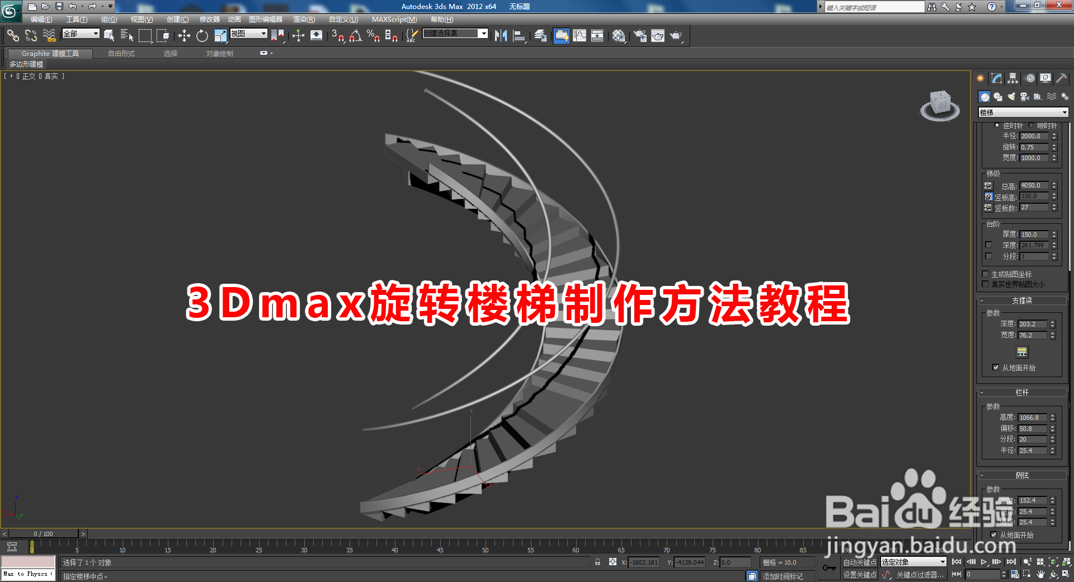The height and width of the screenshot is (582, 1074).
Task: Open the Modify panel tab icon
Action: (x=996, y=78)
